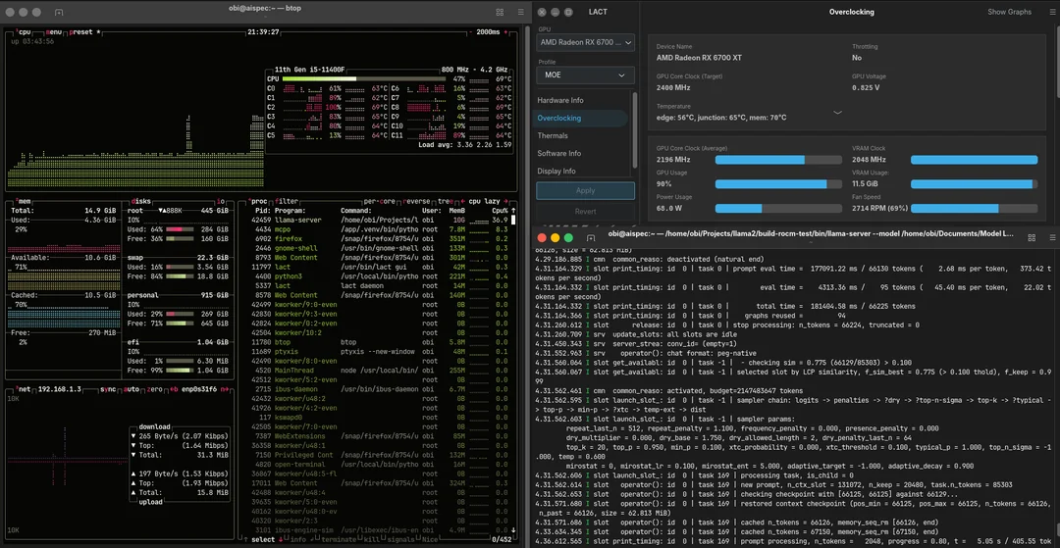Viewport: 1060px width, 548px height.
Task: Increase btop update interval with plus
Action: coord(507,31)
